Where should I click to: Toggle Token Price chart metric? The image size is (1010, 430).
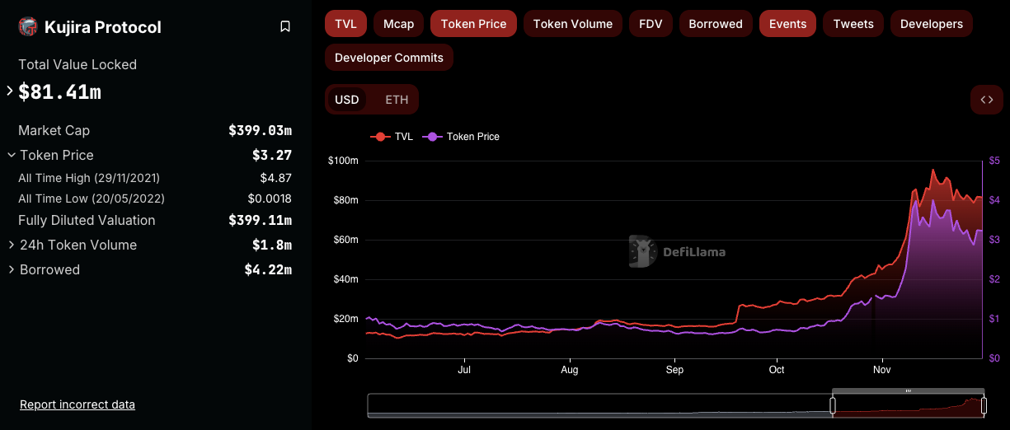(474, 24)
